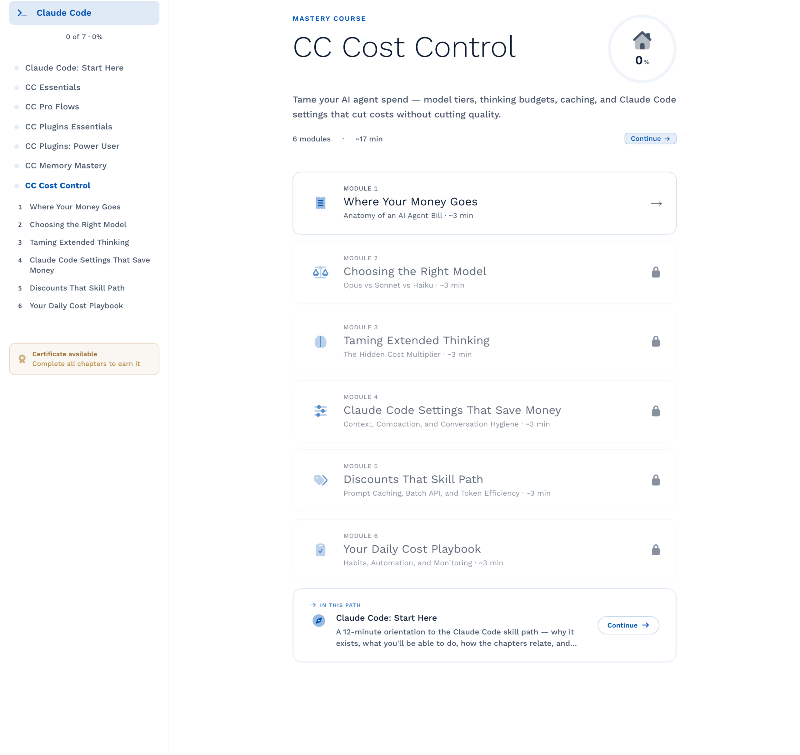Click the Continue button near the course header

(x=650, y=138)
